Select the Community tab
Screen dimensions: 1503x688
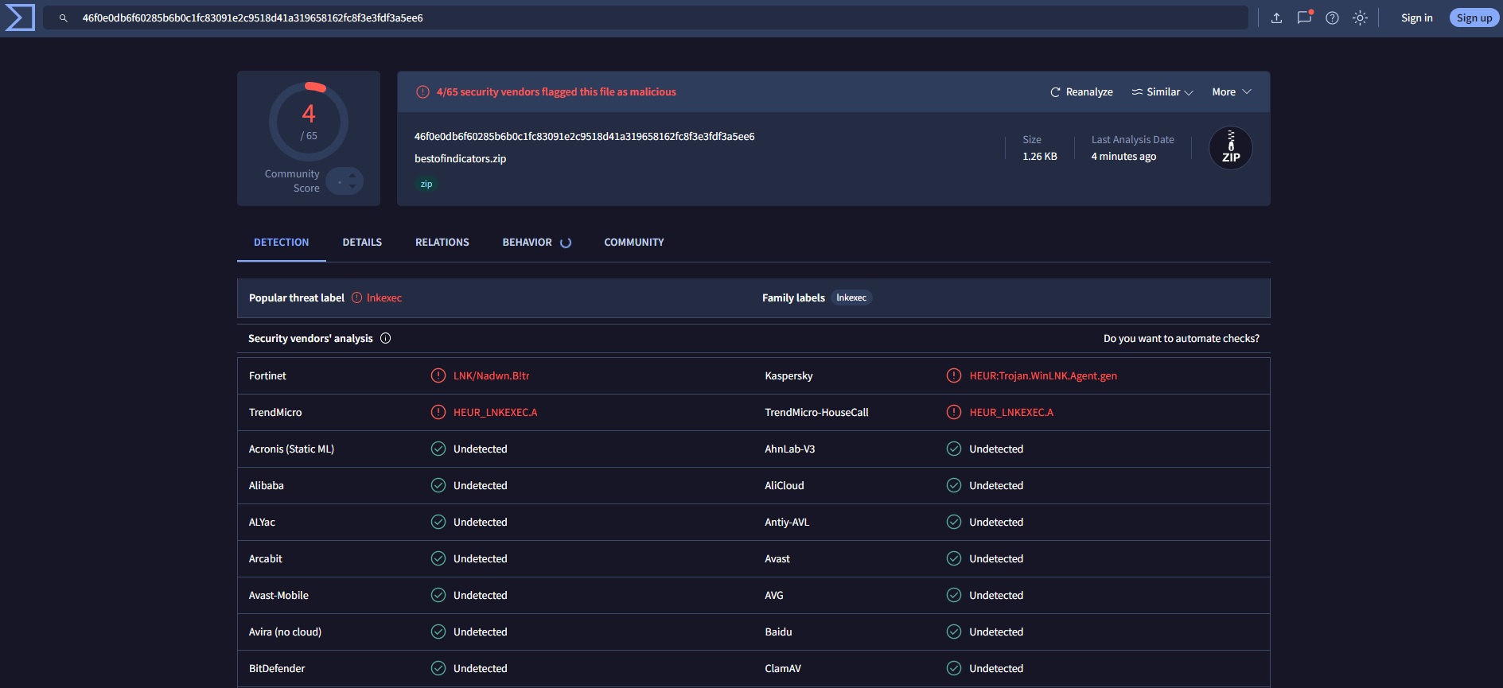click(633, 243)
